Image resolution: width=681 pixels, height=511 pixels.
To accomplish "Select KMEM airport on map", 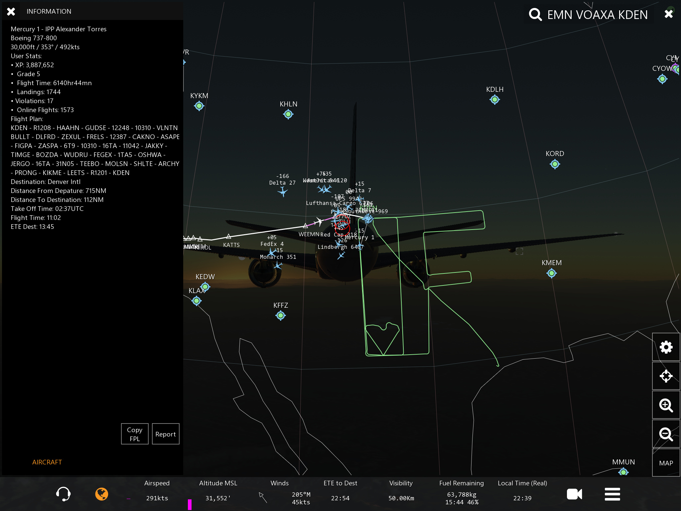I will [x=551, y=273].
